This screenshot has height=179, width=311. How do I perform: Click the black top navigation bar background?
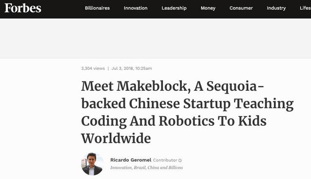(x=61, y=9)
